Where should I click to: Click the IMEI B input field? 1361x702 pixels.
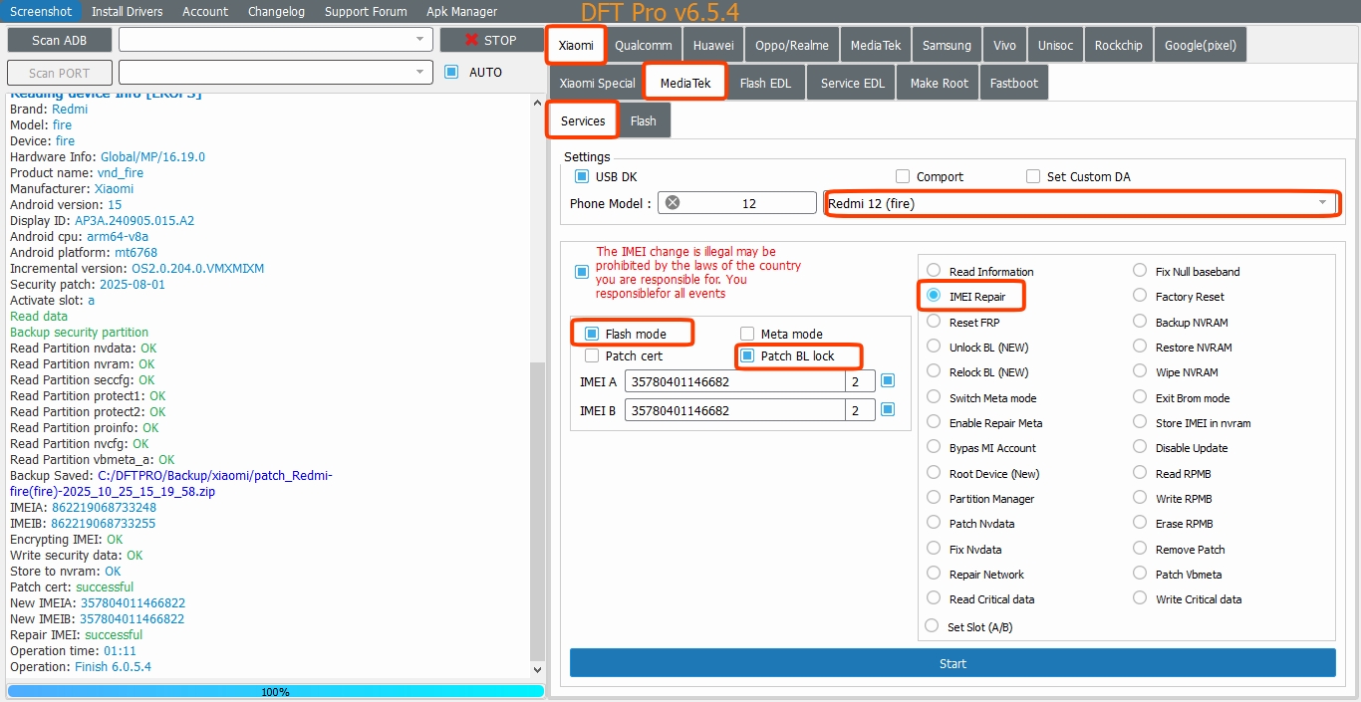734,409
